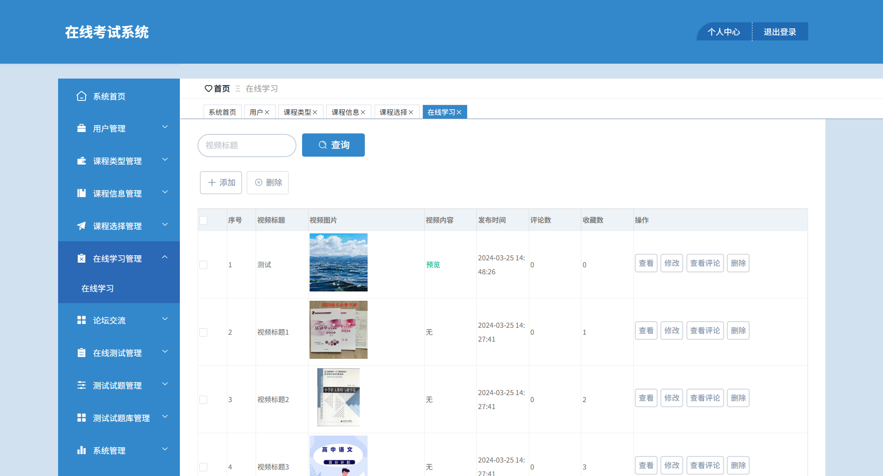The image size is (883, 476).
Task: Click the book icon for 课程信息管理
Action: pyautogui.click(x=81, y=193)
